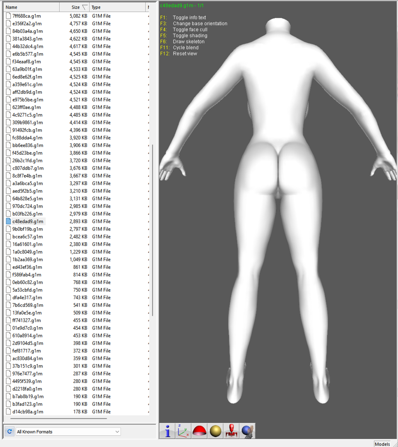Select file 381a3843.g1m
Viewport: 398px width, 447px height.
coord(27,39)
